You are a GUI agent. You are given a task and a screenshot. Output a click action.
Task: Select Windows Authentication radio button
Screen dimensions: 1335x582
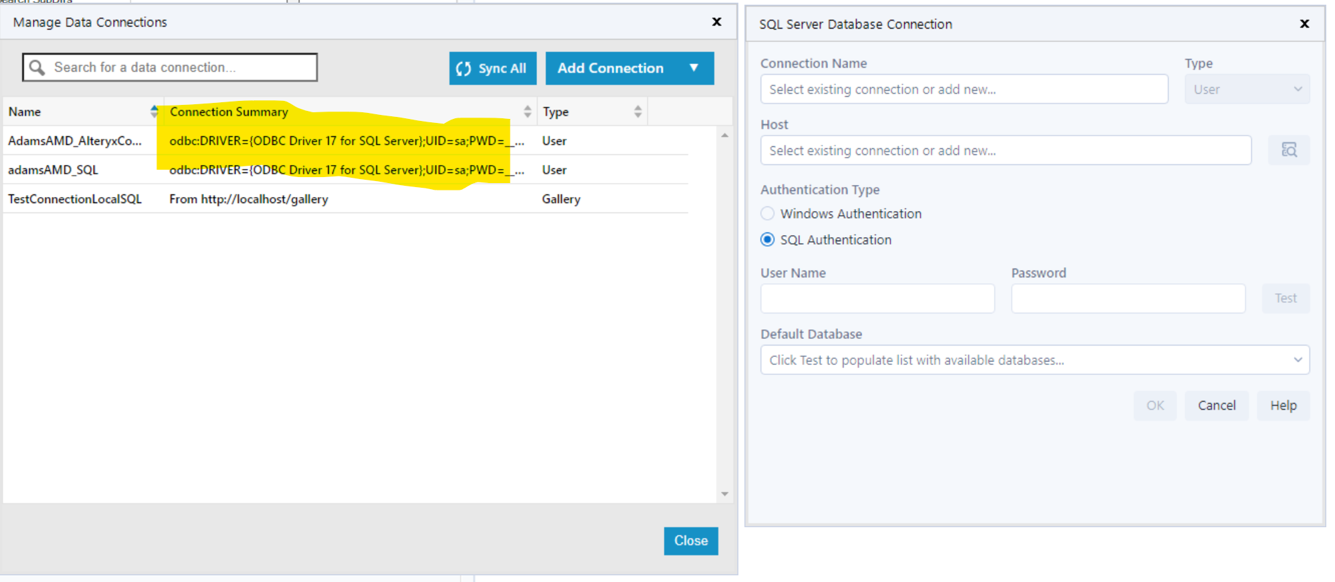pyautogui.click(x=768, y=214)
